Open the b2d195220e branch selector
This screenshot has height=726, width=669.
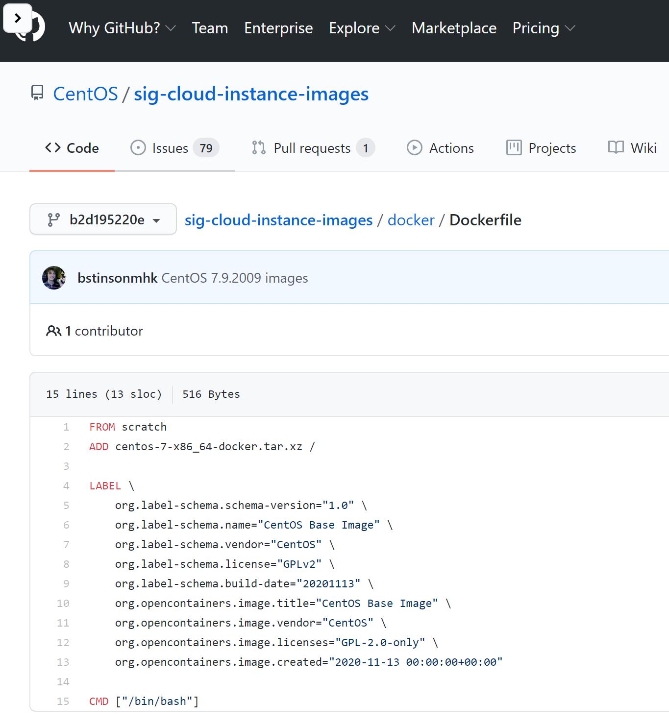[x=103, y=219]
